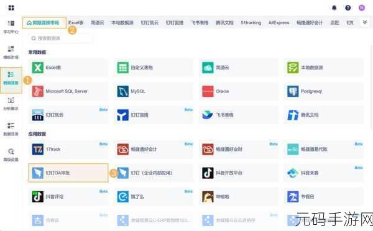Viewport: 373px width, 231px height.
Task: Open the 哗啦啦 connector card
Action: [239, 197]
